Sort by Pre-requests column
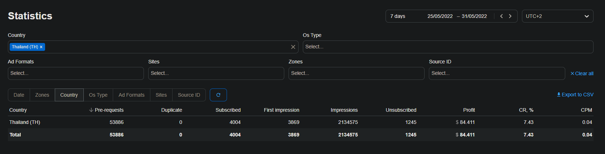Image resolution: width=605 pixels, height=154 pixels. tap(106, 110)
